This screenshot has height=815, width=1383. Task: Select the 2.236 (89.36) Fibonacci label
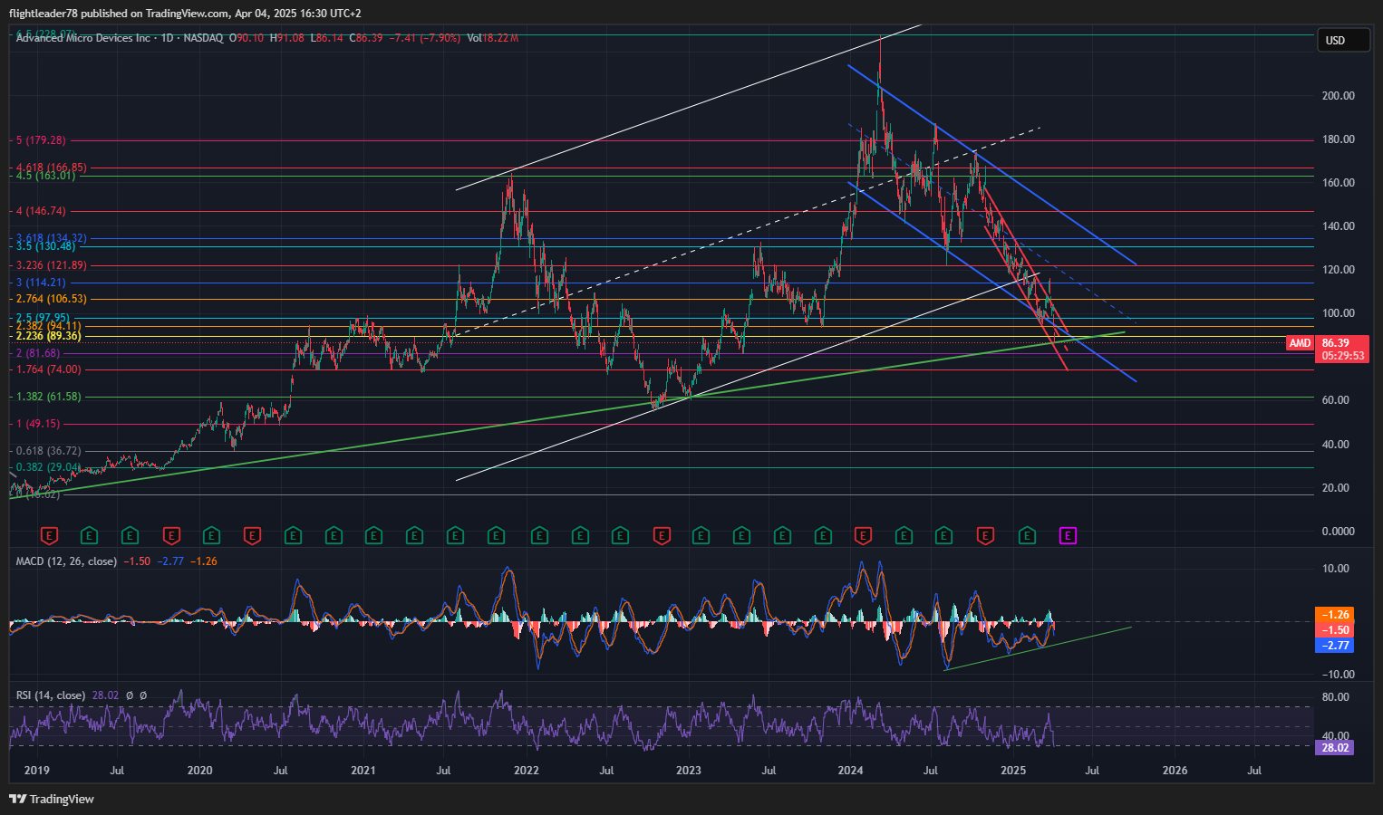coord(49,336)
